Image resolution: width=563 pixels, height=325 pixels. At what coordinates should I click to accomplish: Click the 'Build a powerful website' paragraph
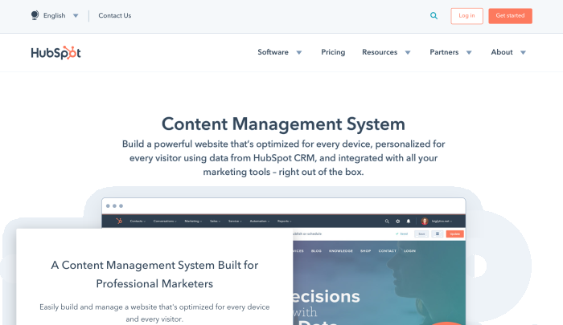(283, 158)
